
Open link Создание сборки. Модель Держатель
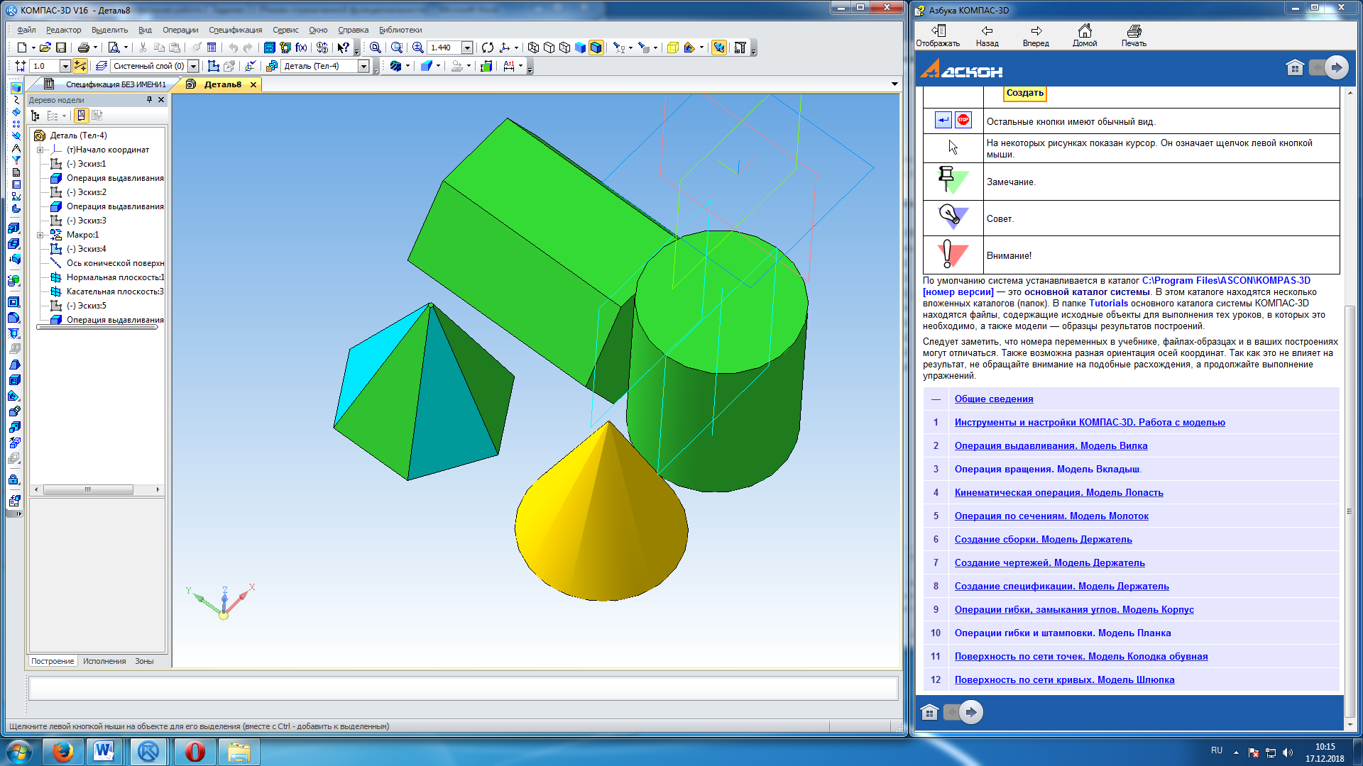(1043, 539)
